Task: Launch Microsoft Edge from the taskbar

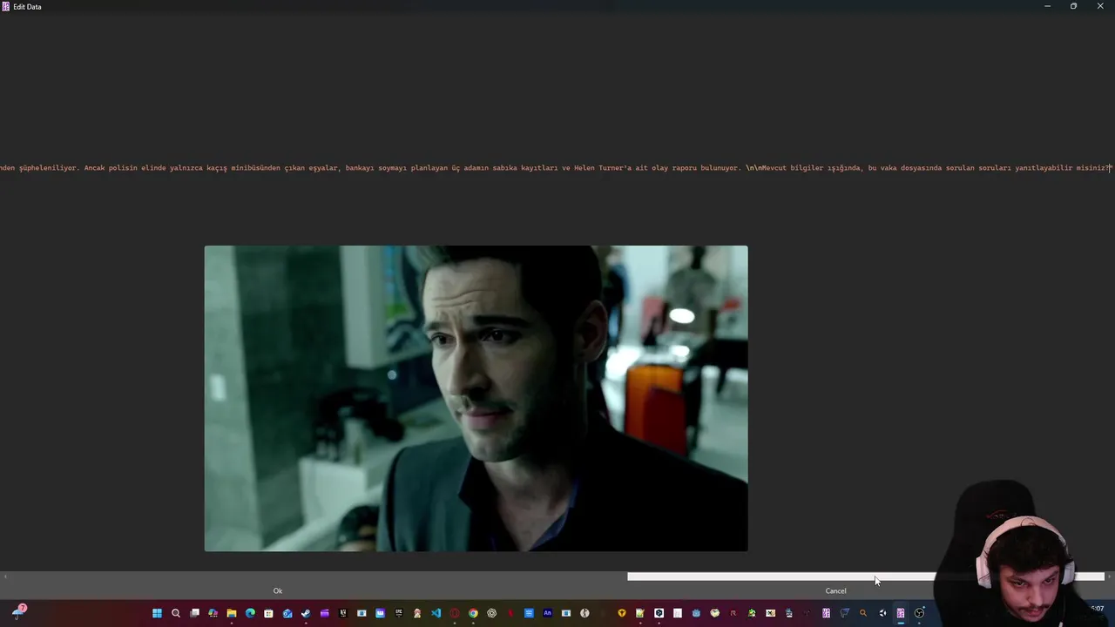Action: [x=250, y=613]
